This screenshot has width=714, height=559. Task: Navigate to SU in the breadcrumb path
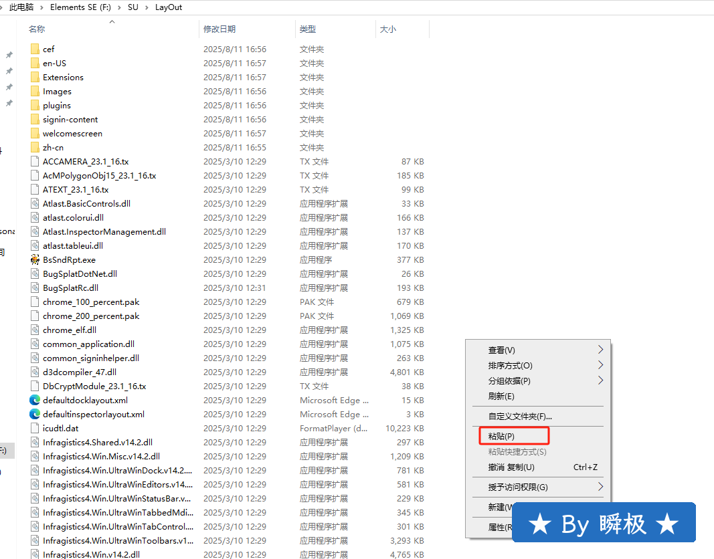(132, 7)
